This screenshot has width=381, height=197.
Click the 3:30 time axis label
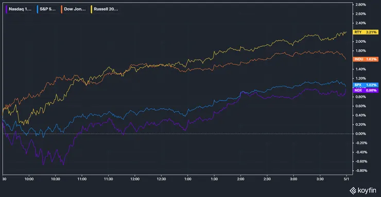click(320, 179)
